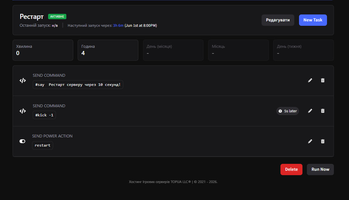The height and width of the screenshot is (200, 349).
Task: Select the Місяць cron card
Action: pyautogui.click(x=238, y=50)
